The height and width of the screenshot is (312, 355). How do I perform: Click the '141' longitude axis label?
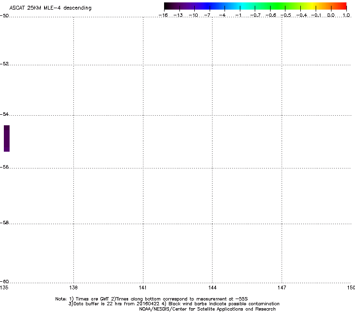(x=142, y=288)
